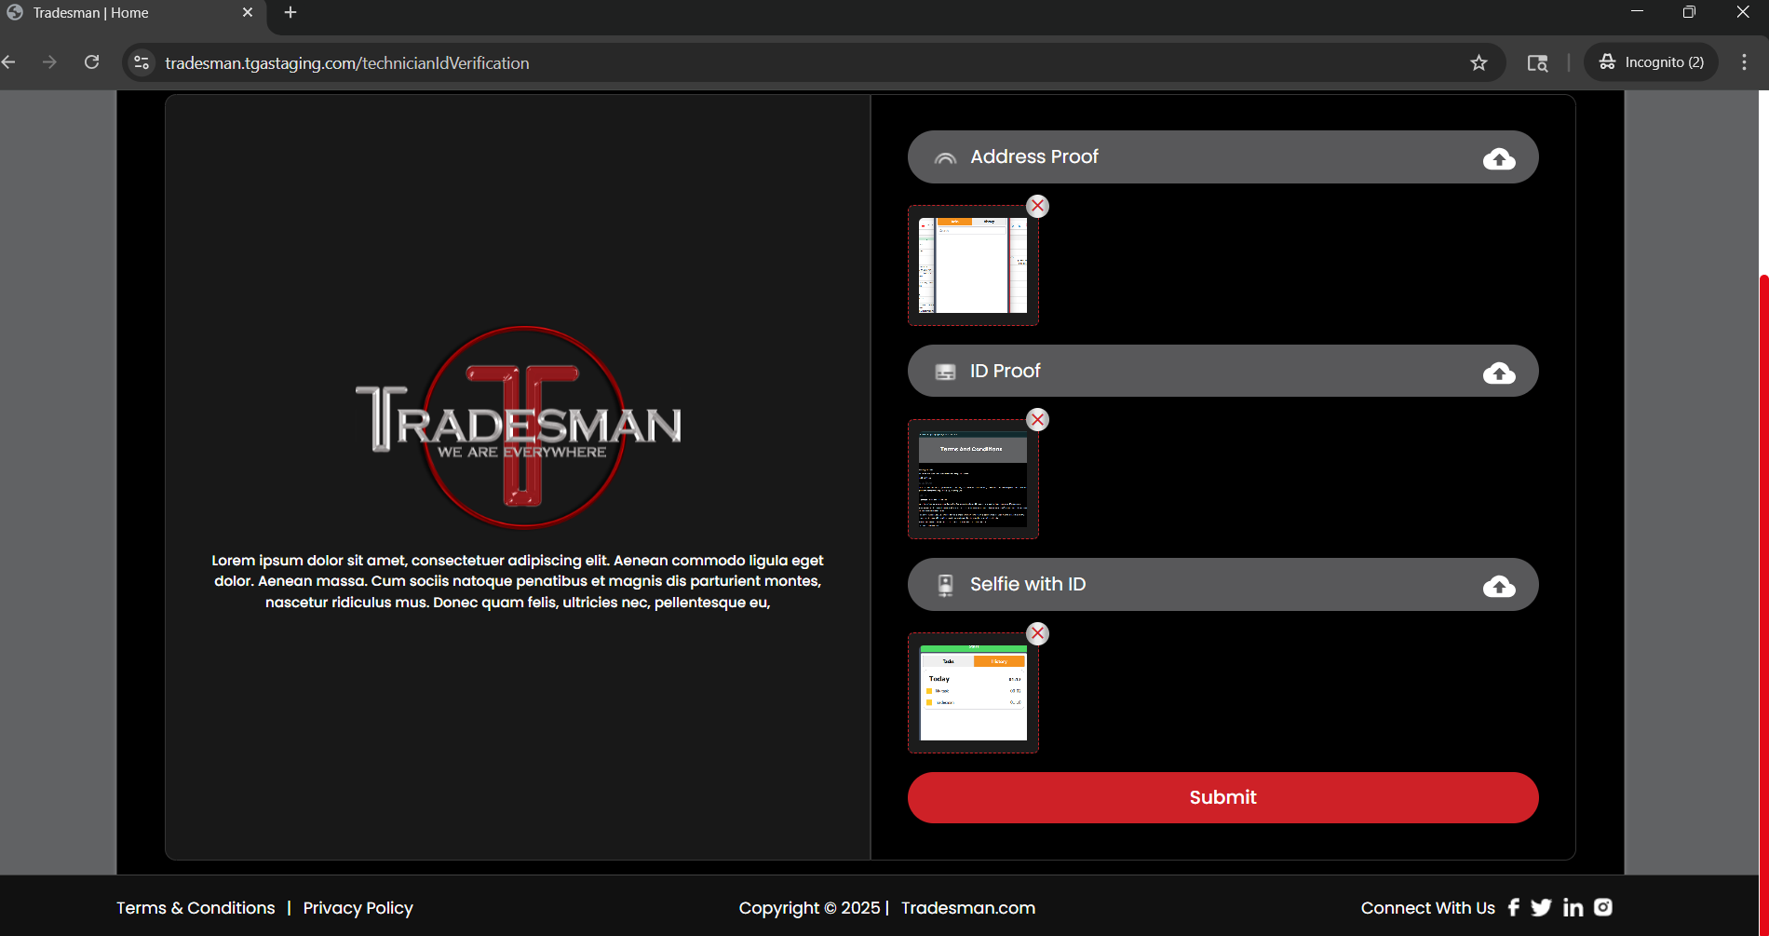Click the ID Proof upload field

click(1222, 371)
